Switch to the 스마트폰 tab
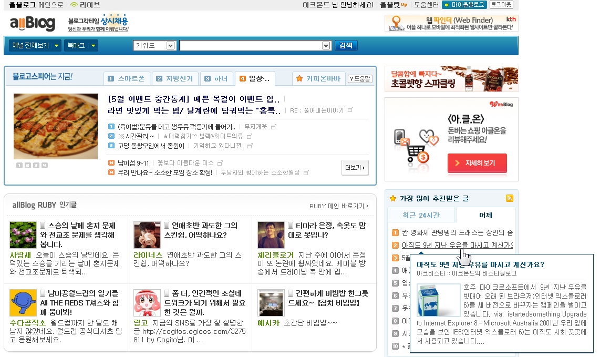The height and width of the screenshot is (357, 600). click(x=127, y=79)
